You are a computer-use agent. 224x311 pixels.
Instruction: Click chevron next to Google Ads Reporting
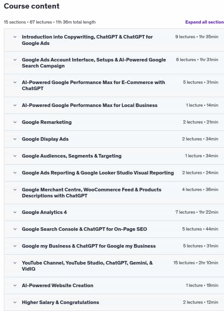coord(15,173)
